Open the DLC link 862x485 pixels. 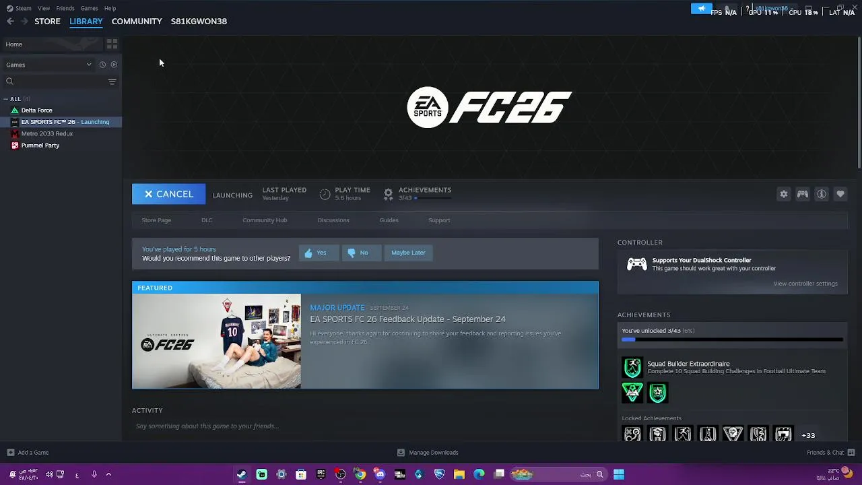coord(207,220)
